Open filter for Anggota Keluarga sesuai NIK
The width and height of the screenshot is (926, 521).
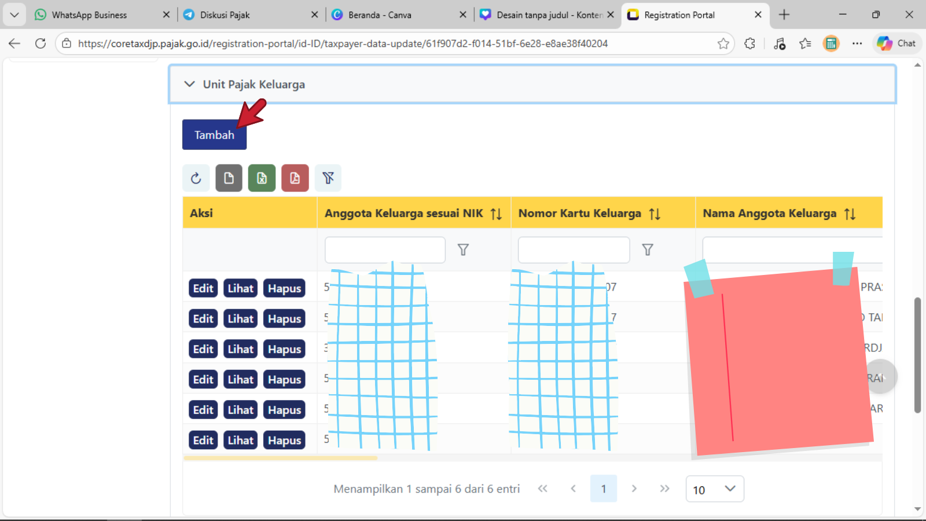pos(463,250)
